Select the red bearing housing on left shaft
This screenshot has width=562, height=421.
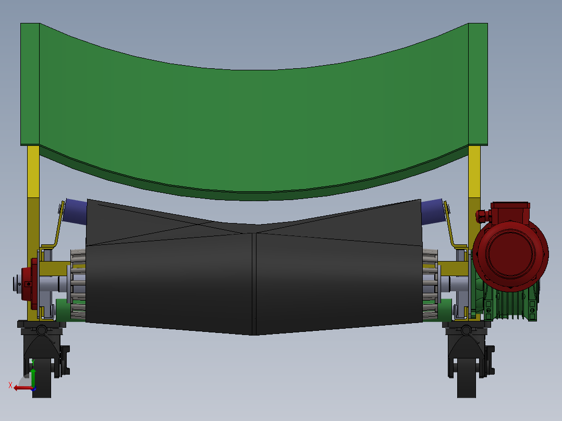pos(29,283)
